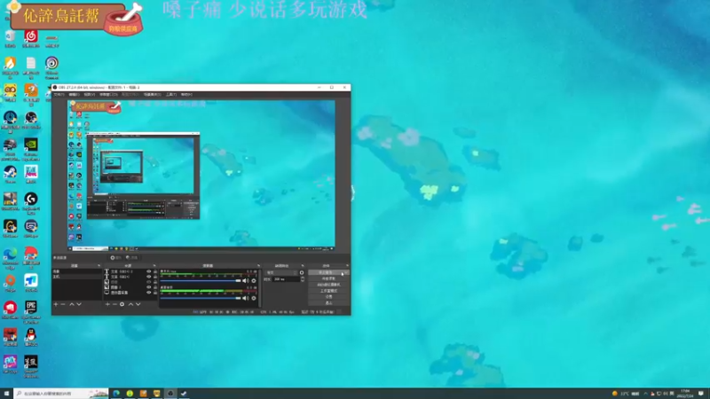Remove selected scene with the minus icon
The width and height of the screenshot is (710, 399).
(63, 304)
